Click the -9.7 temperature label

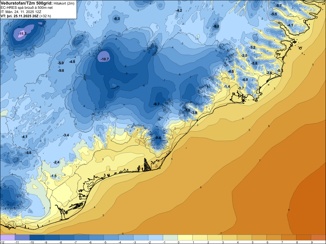pos(156,104)
